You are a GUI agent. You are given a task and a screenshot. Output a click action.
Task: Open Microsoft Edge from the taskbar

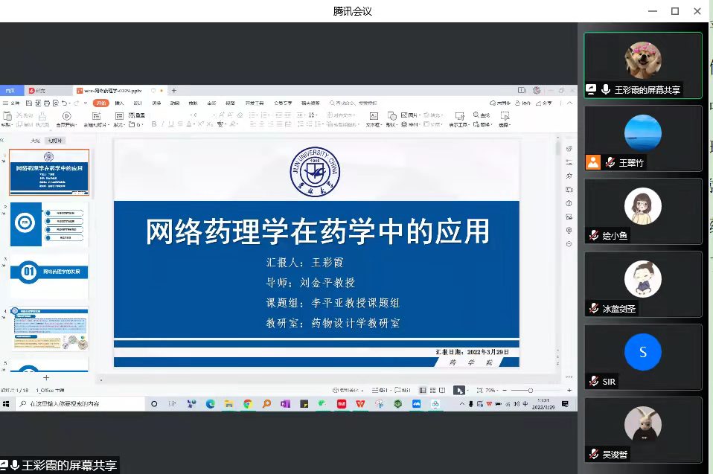coord(210,404)
